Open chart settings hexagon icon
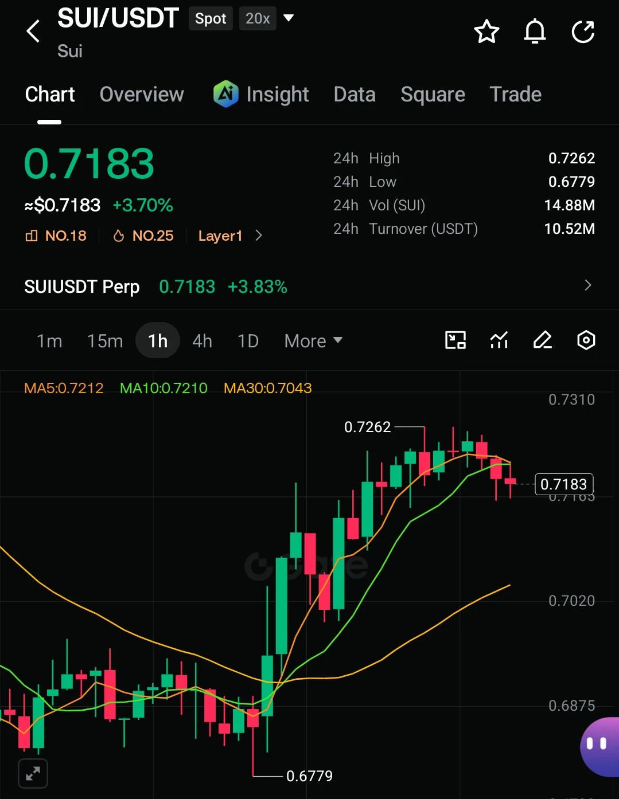619x799 pixels. (x=586, y=340)
